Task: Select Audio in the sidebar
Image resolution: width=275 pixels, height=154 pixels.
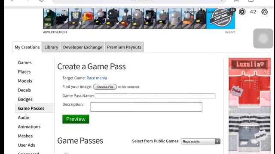Action: 24,118
